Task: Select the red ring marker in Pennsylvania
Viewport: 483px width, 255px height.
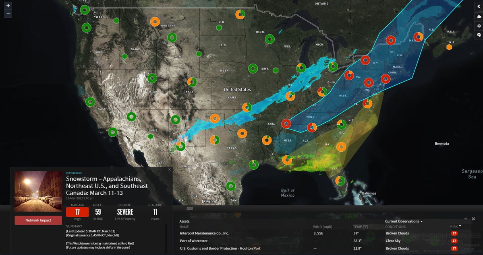Action: (x=349, y=75)
